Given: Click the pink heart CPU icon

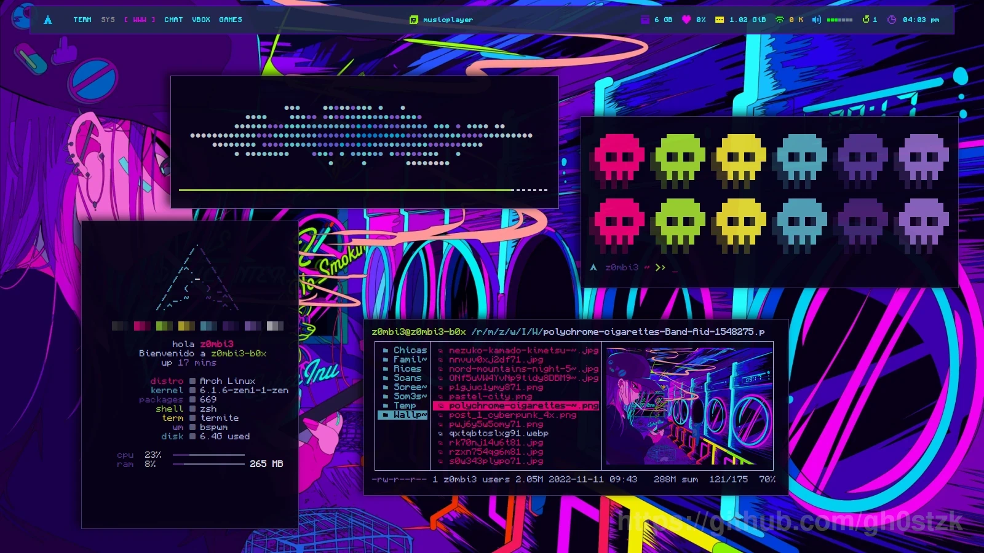Looking at the screenshot, I should (x=686, y=20).
